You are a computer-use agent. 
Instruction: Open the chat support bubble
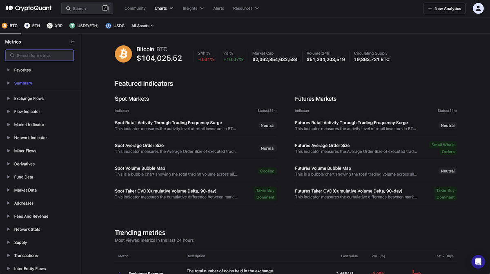coord(478,261)
